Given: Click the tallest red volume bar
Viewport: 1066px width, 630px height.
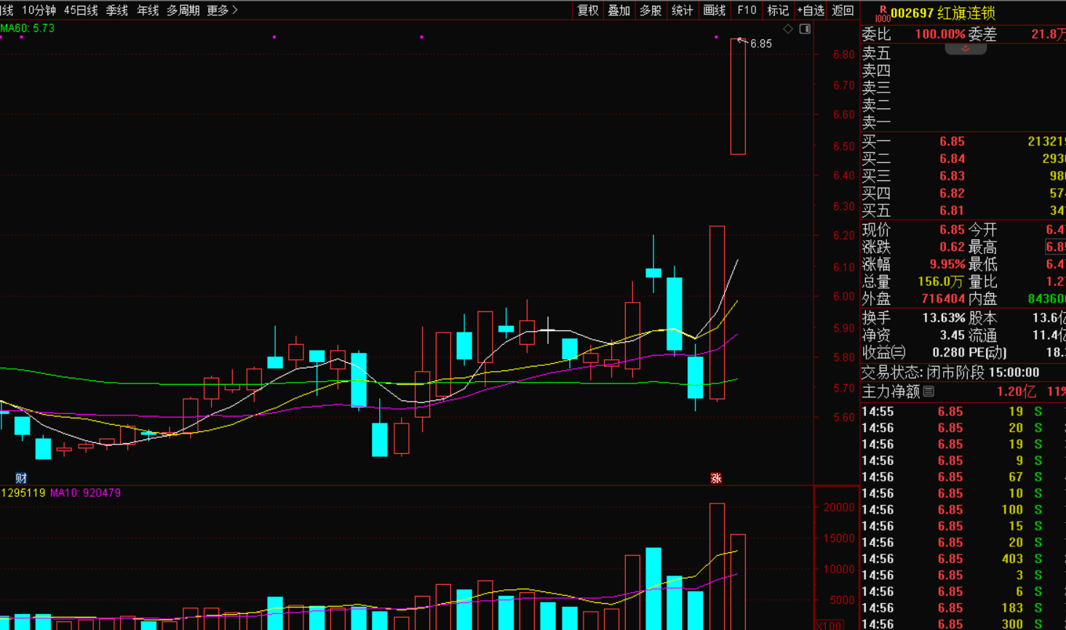Looking at the screenshot, I should click(717, 566).
